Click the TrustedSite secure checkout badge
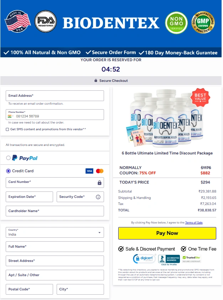The width and height of the screenshot is (223, 300). click(x=191, y=259)
